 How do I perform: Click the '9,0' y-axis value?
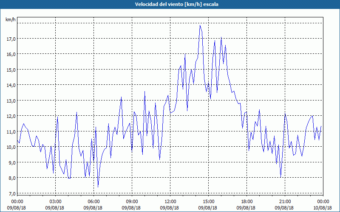pyautogui.click(x=12, y=162)
